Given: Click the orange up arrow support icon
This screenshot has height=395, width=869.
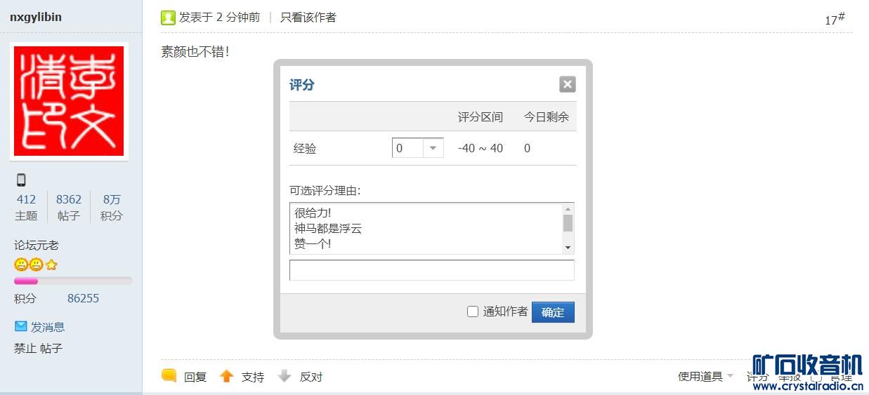Looking at the screenshot, I should [x=226, y=376].
